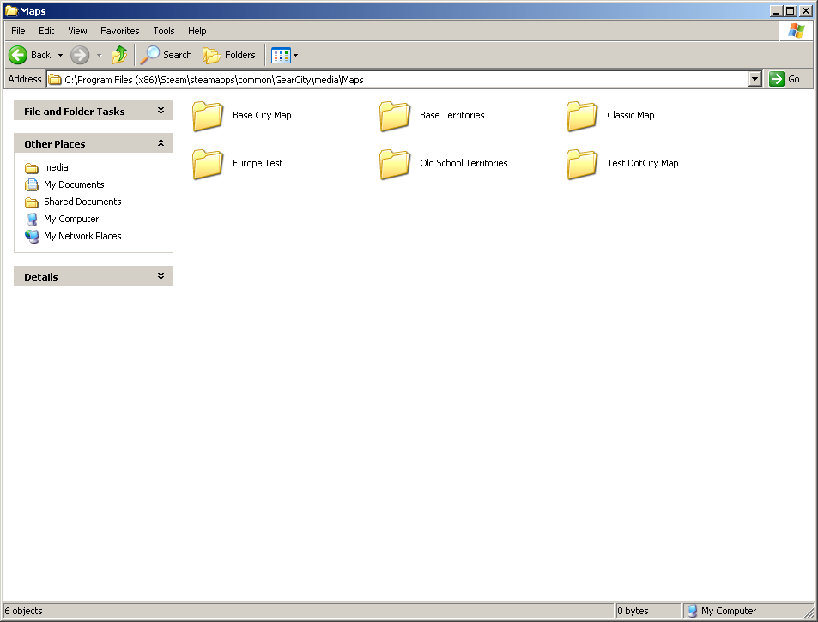818x622 pixels.
Task: Open the Views grid icon
Action: [x=281, y=55]
